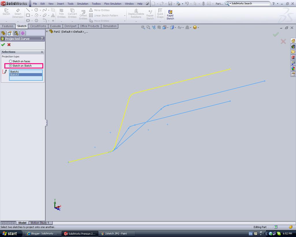Select Sketch3 in the selection list
This screenshot has height=237, width=296.
click(26, 75)
